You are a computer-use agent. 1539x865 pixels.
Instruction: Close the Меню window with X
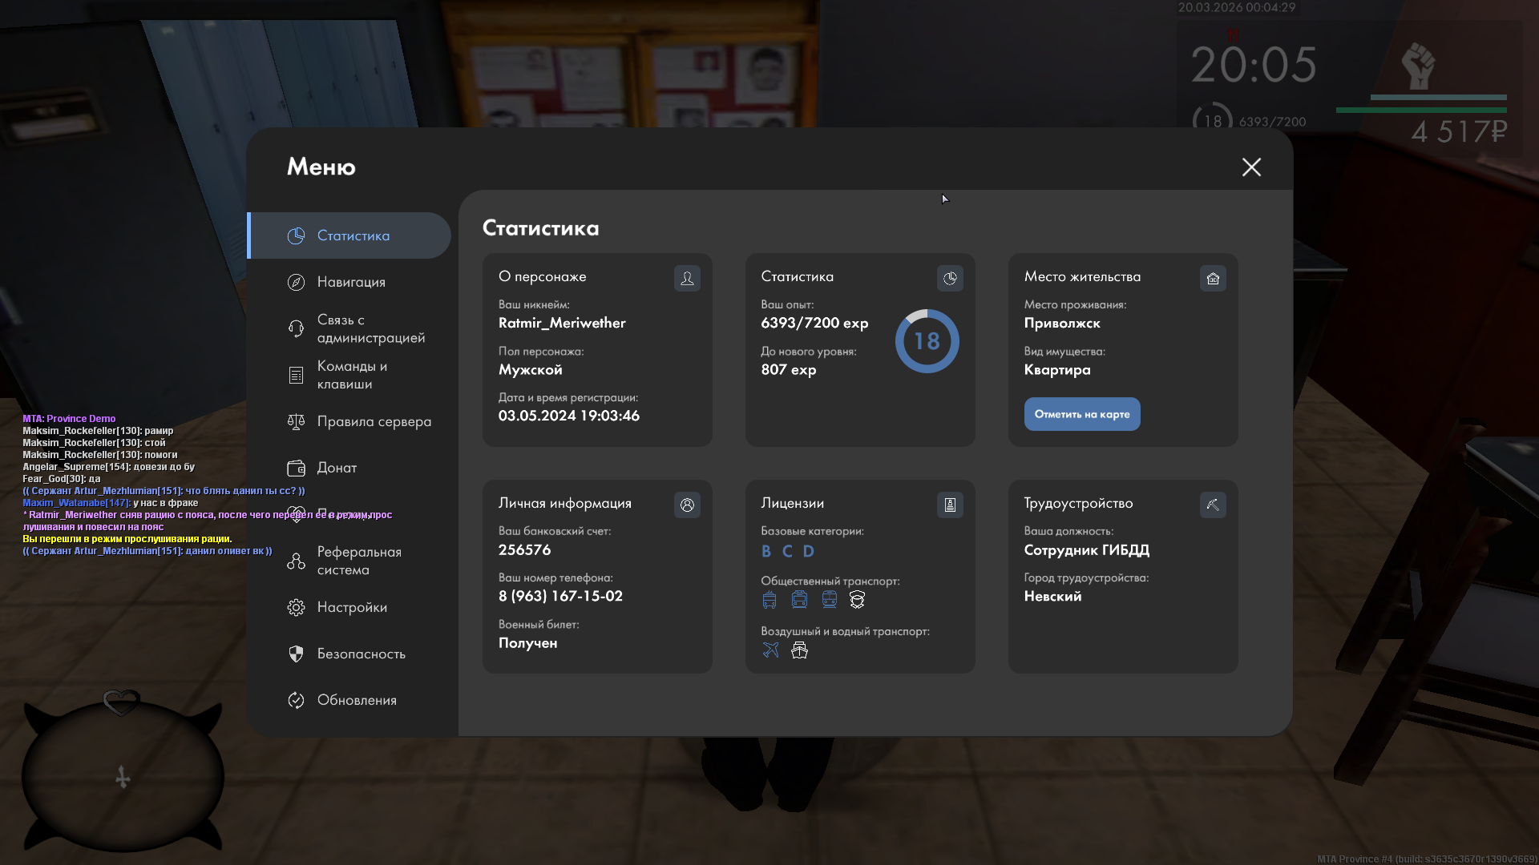click(1250, 167)
